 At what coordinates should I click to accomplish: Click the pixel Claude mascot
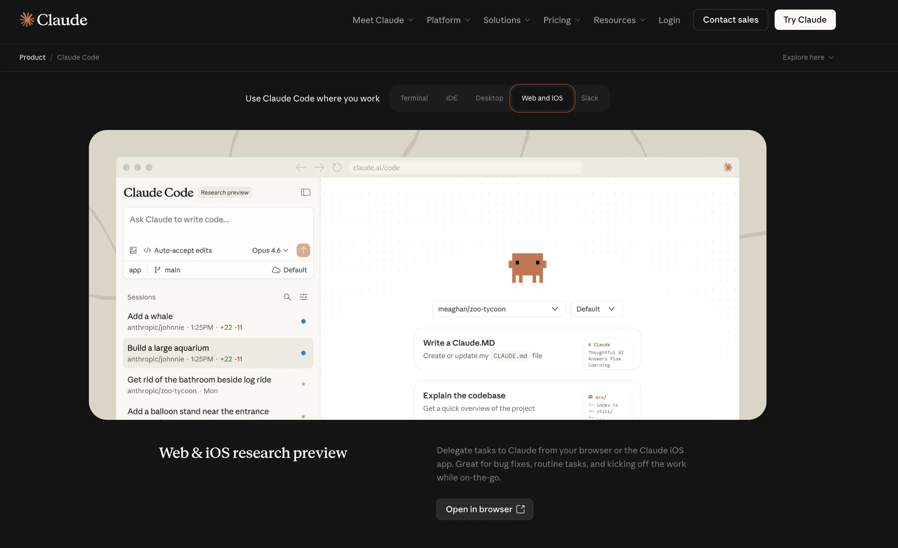coord(527,268)
